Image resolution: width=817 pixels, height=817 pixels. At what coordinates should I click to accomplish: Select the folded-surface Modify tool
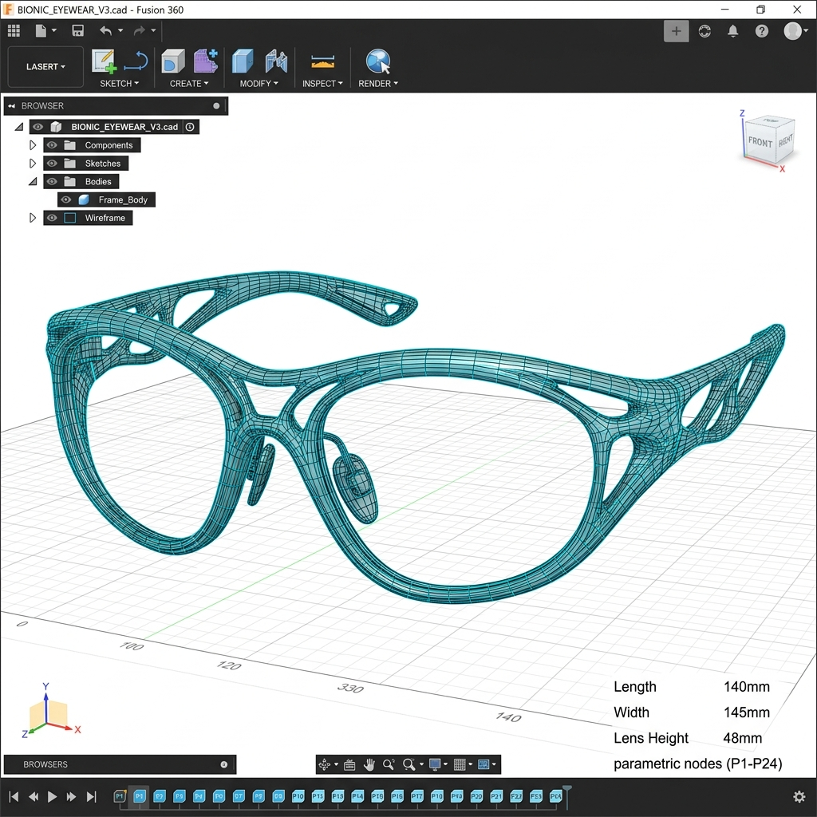point(276,61)
